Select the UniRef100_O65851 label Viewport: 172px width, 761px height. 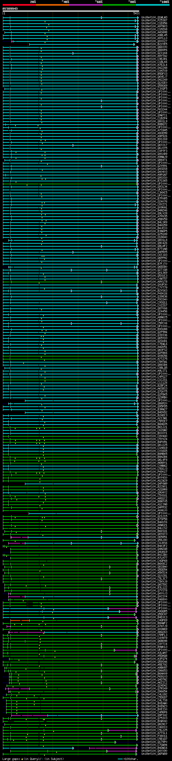point(154,537)
